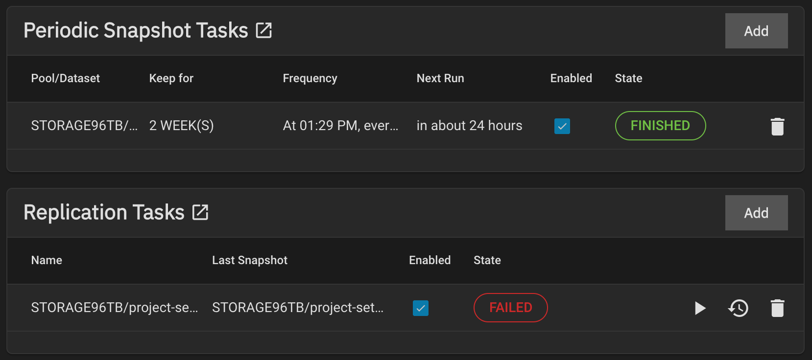Toggle Enabled checkbox for snapshot task
The width and height of the screenshot is (812, 360).
(562, 126)
